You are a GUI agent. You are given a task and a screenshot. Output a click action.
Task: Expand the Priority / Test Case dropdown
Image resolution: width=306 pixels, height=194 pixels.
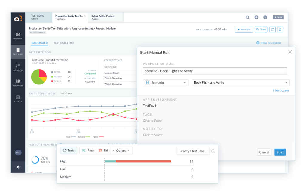point(193,151)
